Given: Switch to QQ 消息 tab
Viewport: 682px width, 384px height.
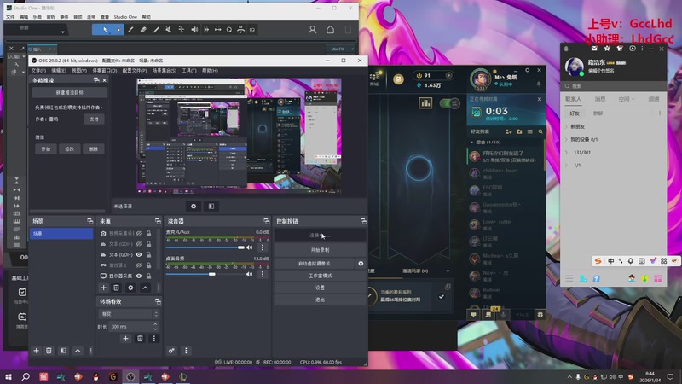Looking at the screenshot, I should [x=600, y=99].
